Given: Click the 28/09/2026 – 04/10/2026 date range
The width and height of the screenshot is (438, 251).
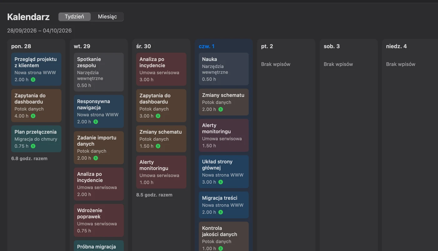Looking at the screenshot, I should 39,31.
